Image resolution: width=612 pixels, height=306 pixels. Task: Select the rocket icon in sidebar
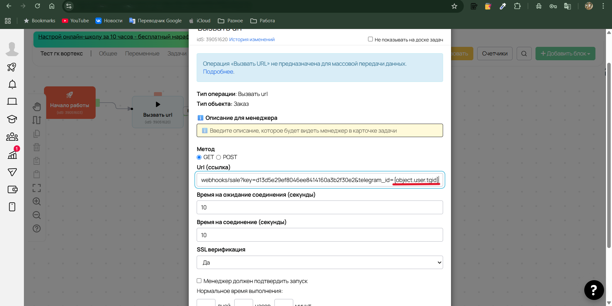click(12, 67)
